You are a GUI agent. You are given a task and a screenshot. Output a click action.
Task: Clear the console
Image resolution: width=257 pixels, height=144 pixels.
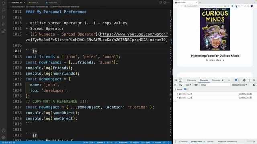[x=181, y=85]
